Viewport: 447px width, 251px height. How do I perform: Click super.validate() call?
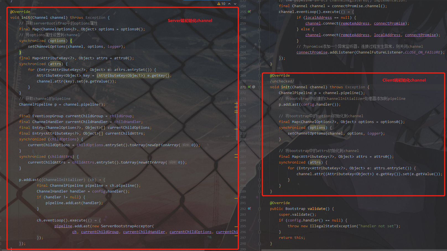(x=296, y=214)
